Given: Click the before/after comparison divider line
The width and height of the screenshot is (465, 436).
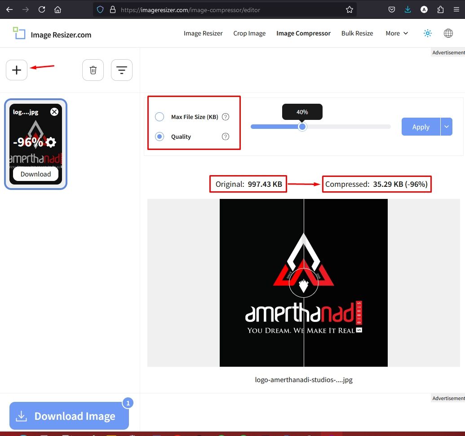Looking at the screenshot, I should [x=304, y=283].
